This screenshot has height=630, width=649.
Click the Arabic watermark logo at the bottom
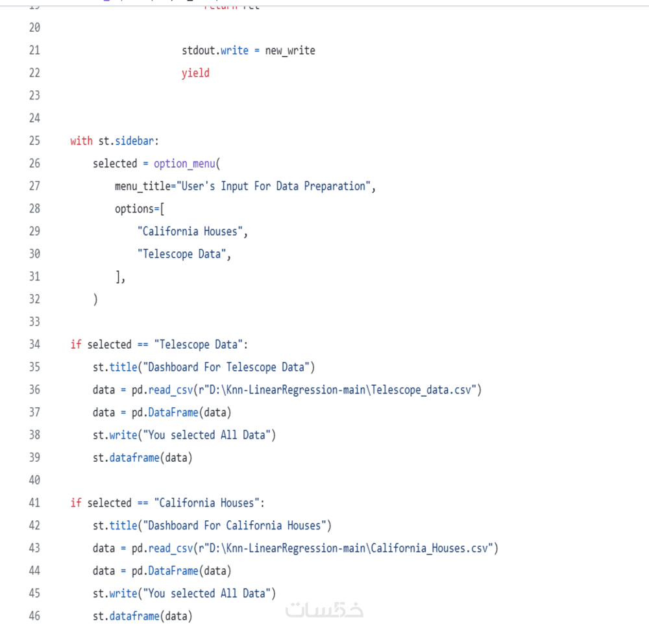(x=324, y=609)
